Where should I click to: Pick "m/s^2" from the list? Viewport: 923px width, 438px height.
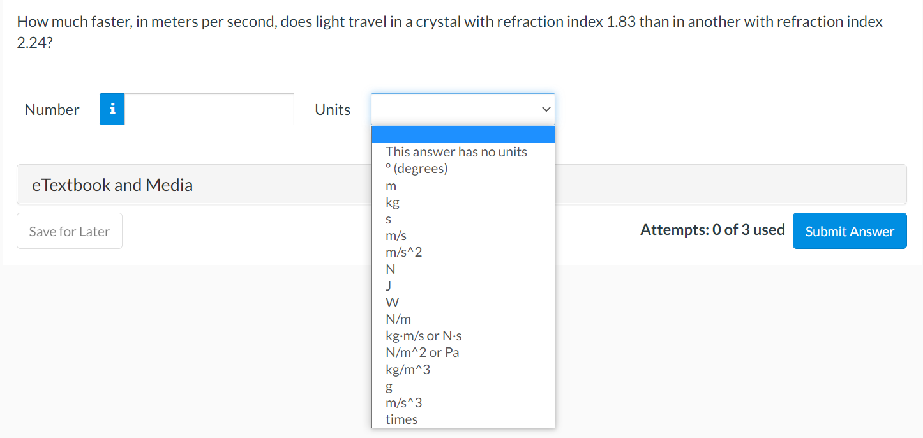pyautogui.click(x=402, y=252)
